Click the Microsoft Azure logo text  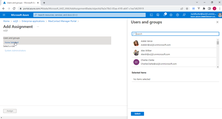tap(20, 15)
